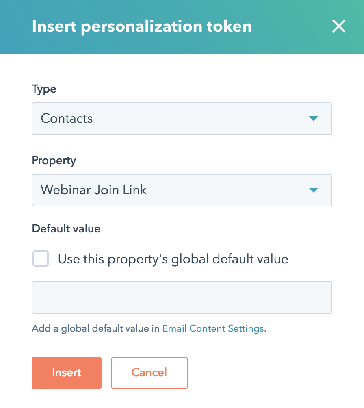The width and height of the screenshot is (364, 408).
Task: Click the Type dropdown chevron icon
Action: click(313, 119)
